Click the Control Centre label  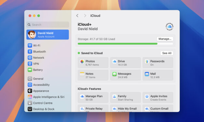[43, 103]
